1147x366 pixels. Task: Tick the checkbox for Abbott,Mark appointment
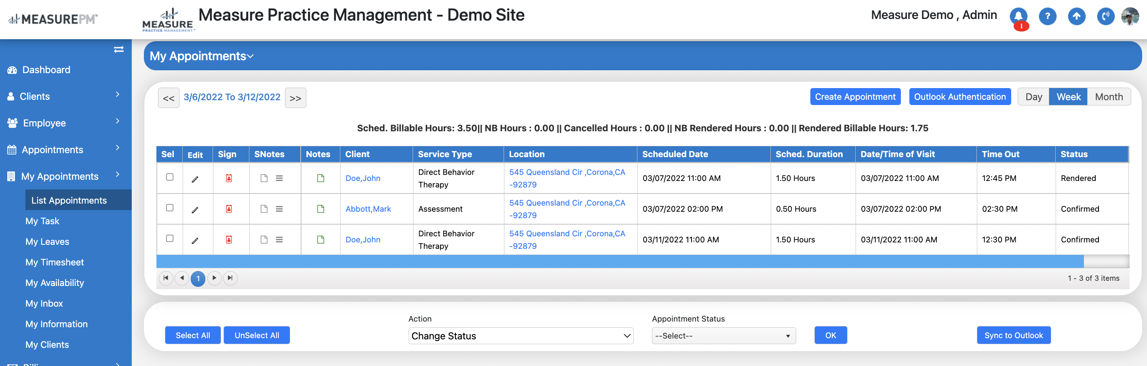tap(170, 208)
